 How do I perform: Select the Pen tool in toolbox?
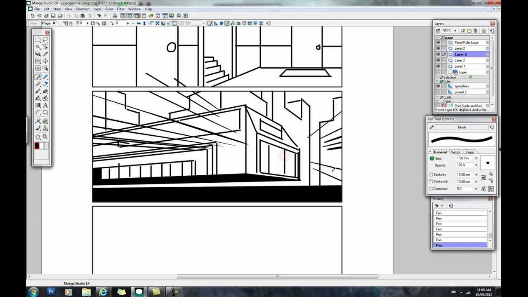click(x=38, y=76)
